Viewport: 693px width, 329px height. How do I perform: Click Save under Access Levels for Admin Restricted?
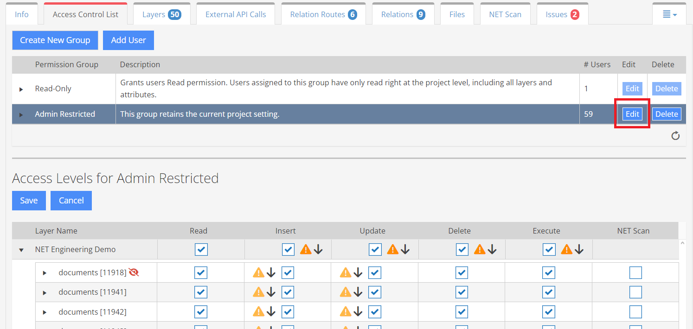tap(29, 201)
